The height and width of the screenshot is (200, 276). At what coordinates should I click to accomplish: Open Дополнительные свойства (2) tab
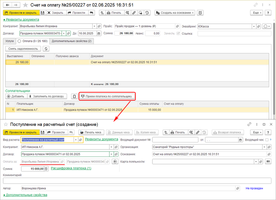[71, 41]
